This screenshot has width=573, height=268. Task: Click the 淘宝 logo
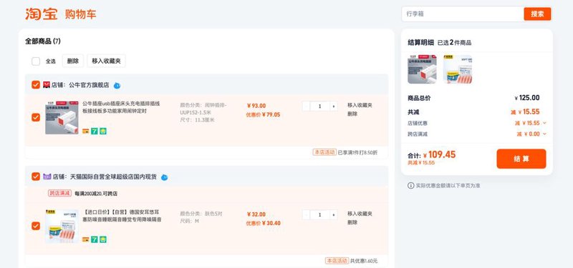click(42, 14)
